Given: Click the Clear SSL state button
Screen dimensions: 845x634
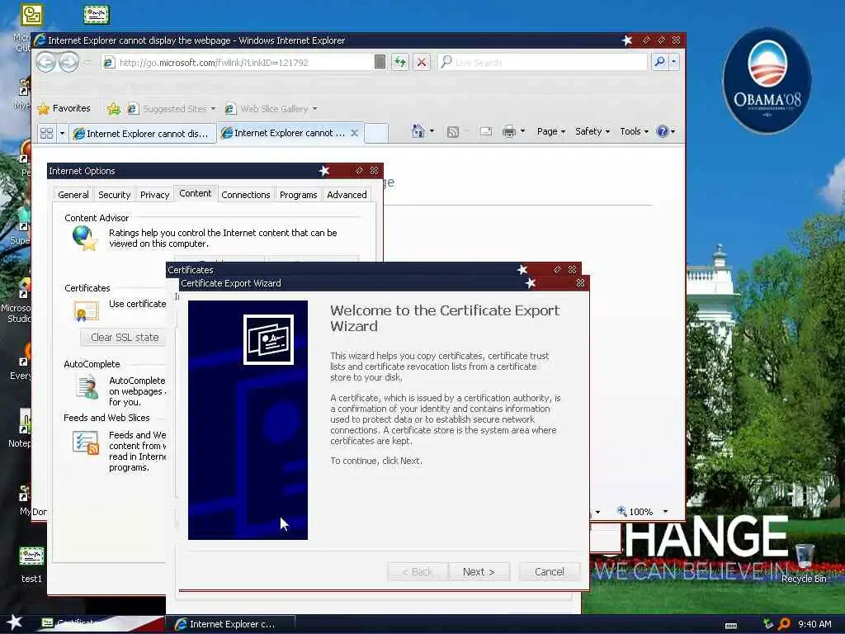Looking at the screenshot, I should 124,338.
